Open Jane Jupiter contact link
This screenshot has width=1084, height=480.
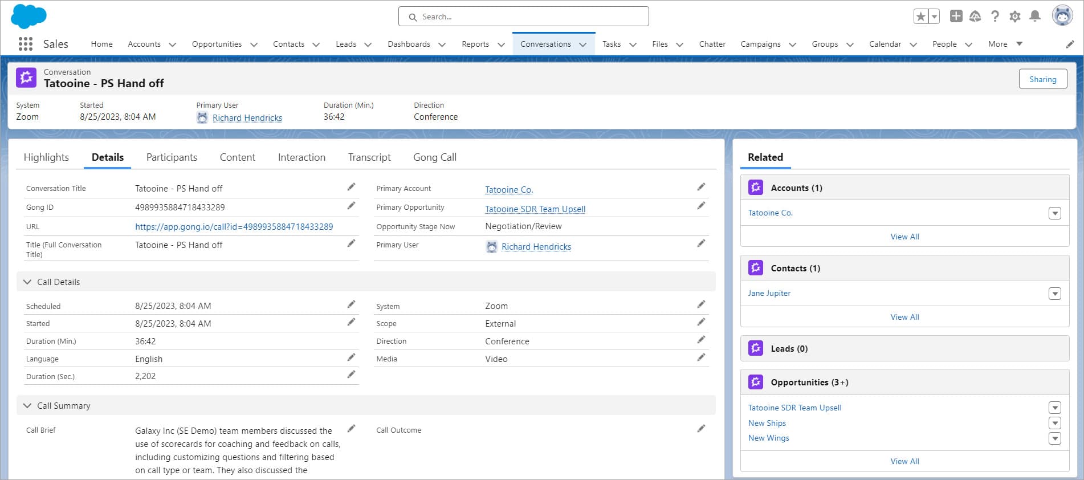769,293
